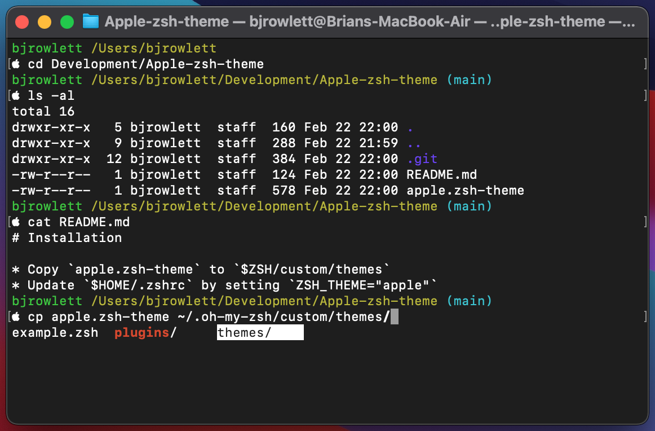Select the highlighted 'themes/' completion entry
Image resolution: width=655 pixels, height=431 pixels.
pos(260,333)
